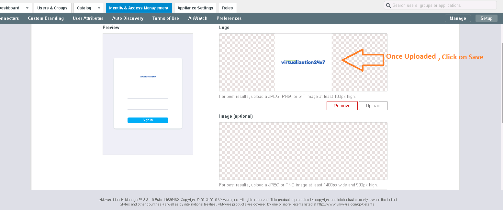Navigate to the Connectors section

(9, 18)
